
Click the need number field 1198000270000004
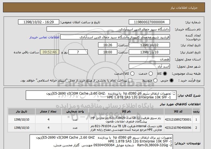point(149,22)
